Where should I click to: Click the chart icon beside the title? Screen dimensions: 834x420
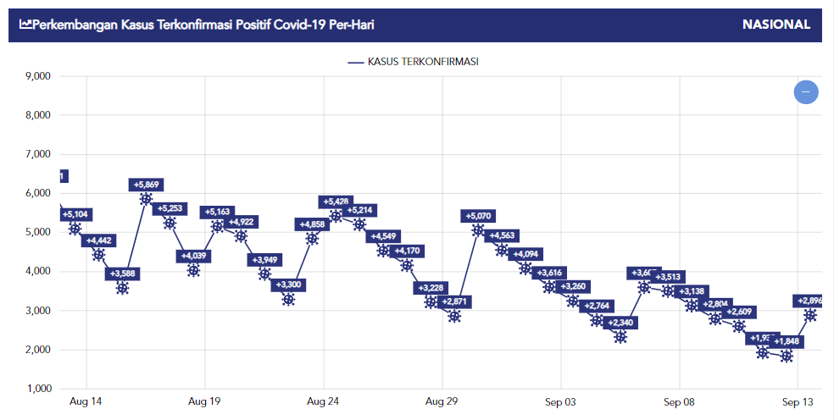pyautogui.click(x=26, y=25)
